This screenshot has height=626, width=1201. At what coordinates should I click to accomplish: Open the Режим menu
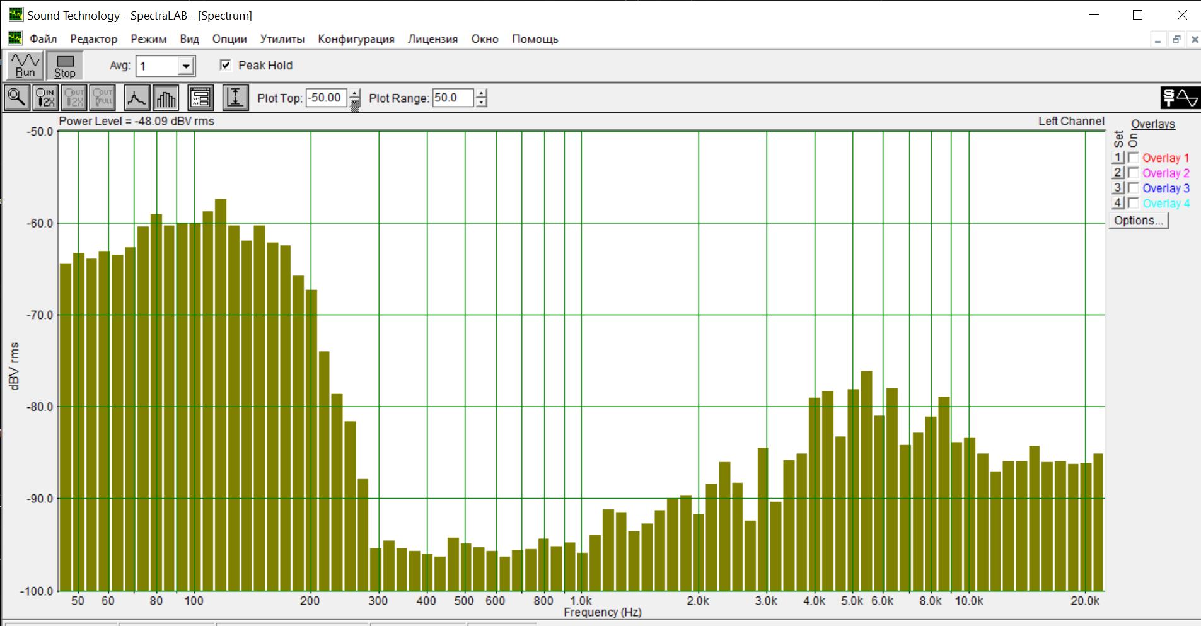pos(149,39)
